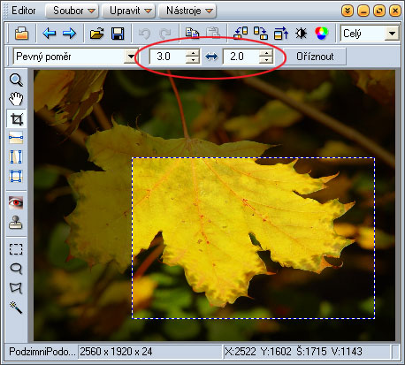Click inside the 3.0 ratio field
405x365 pixels.
[167, 57]
